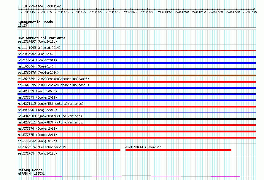Click ruler position 79341470
This screenshot has width=264, height=180.
130,12
